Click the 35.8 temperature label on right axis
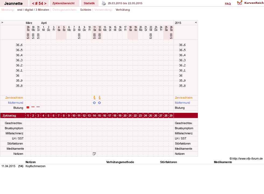The height and width of the screenshot is (194, 264). [x=182, y=86]
